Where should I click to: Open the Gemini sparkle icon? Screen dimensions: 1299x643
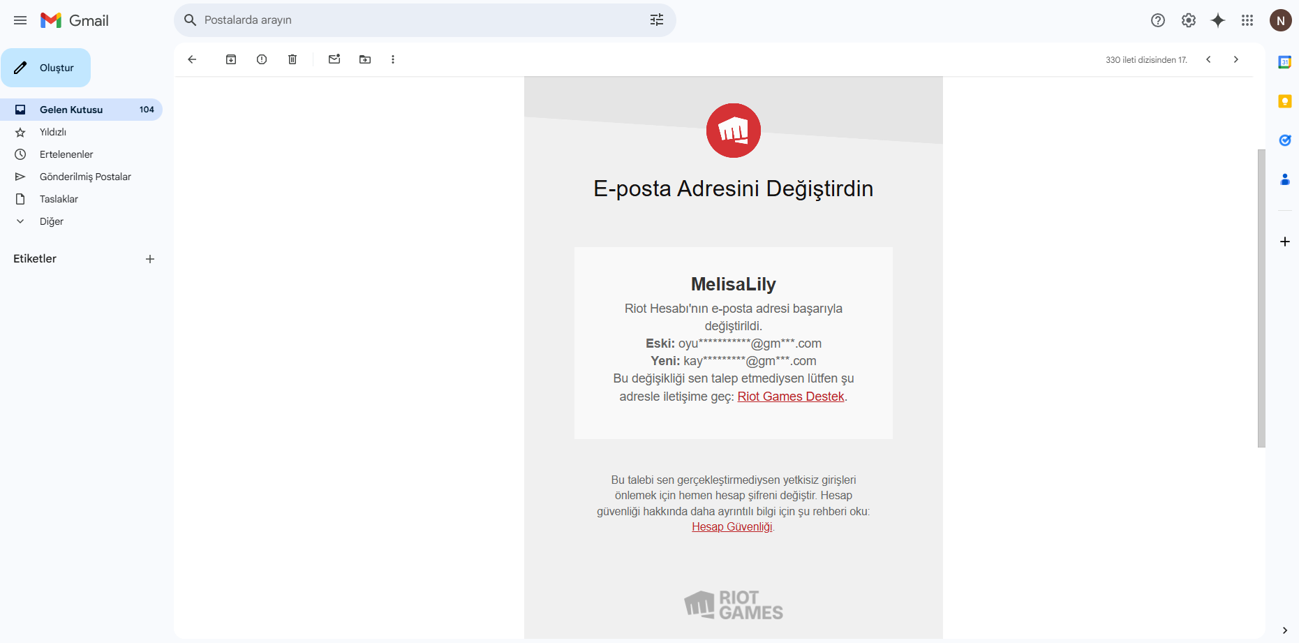pos(1218,20)
